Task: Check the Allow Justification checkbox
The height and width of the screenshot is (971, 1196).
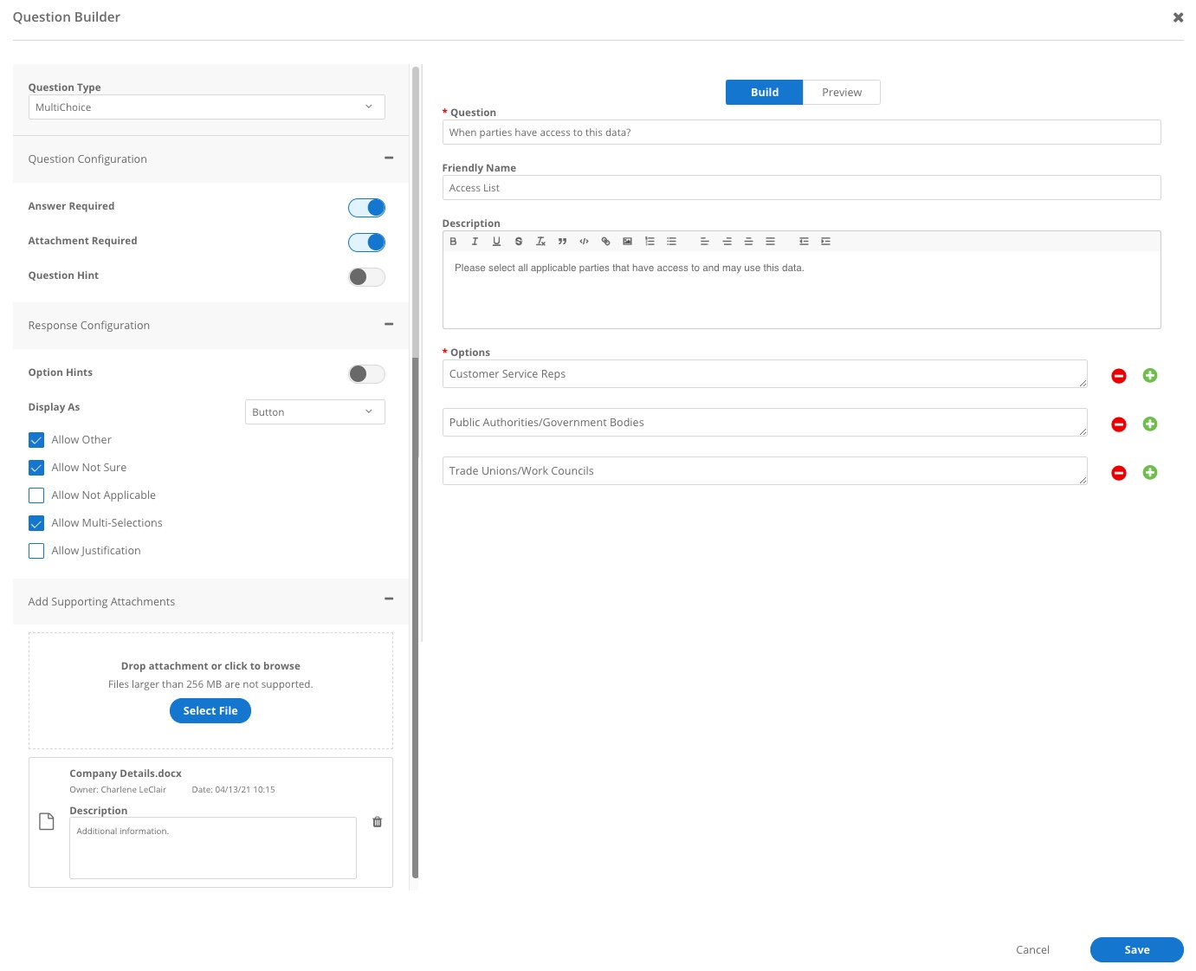Action: point(36,550)
